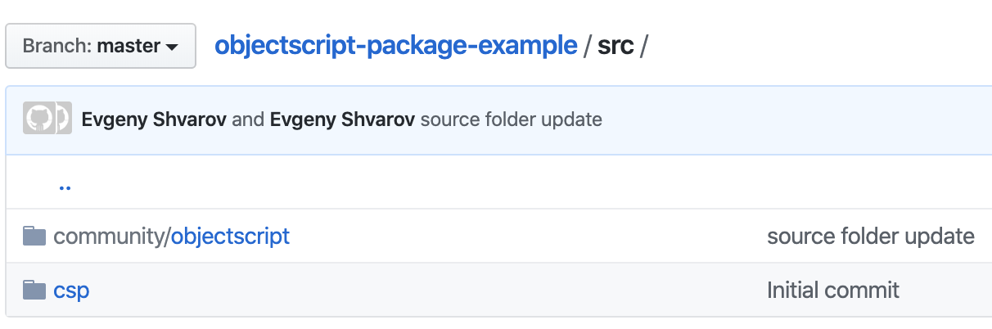Open the latest commit message in the header bar

point(511,119)
